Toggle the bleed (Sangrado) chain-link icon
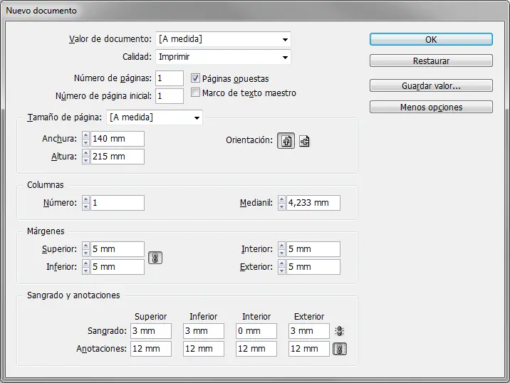Screen dimensions: 510x383 [339, 331]
